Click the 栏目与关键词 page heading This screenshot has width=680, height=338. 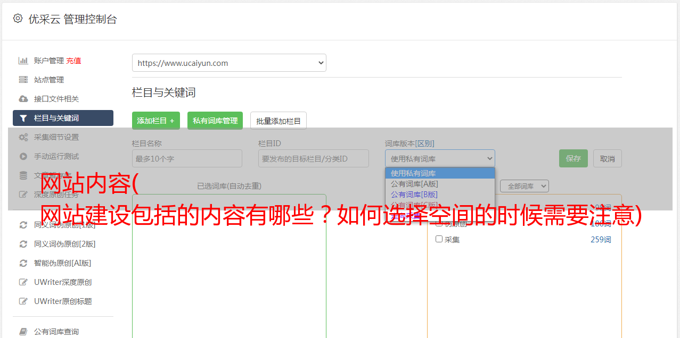coord(163,92)
